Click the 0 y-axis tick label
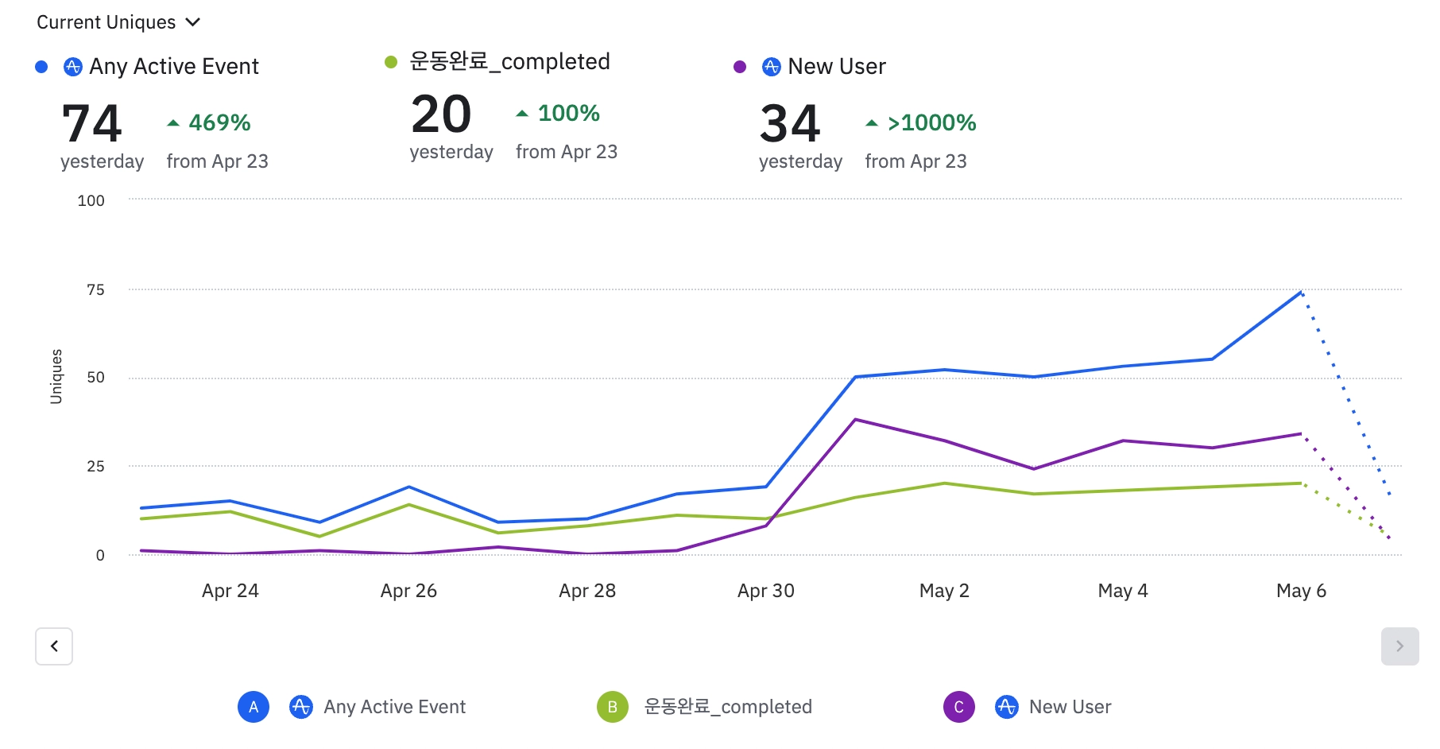Image resolution: width=1440 pixels, height=749 pixels. tap(100, 556)
